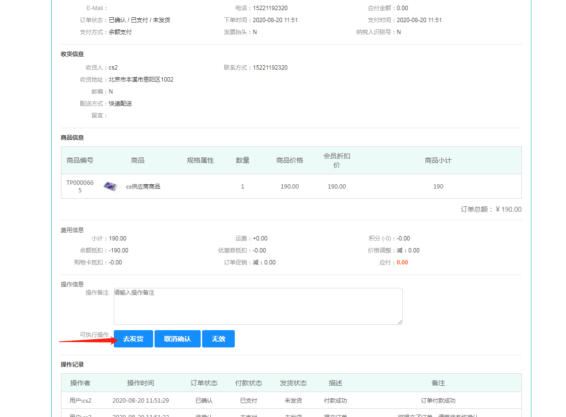Click the 订单付款成功 remark cell
The height and width of the screenshot is (417, 566).
[x=438, y=401]
